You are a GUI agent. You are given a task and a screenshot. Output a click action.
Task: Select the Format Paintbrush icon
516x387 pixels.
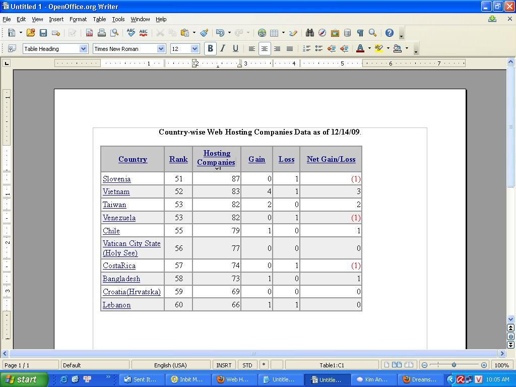pos(204,33)
